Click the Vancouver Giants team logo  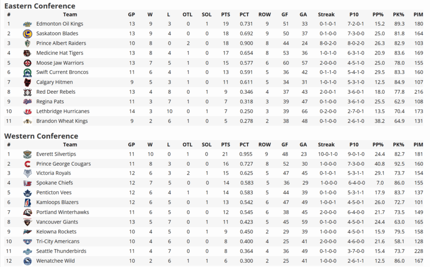[x=27, y=222]
